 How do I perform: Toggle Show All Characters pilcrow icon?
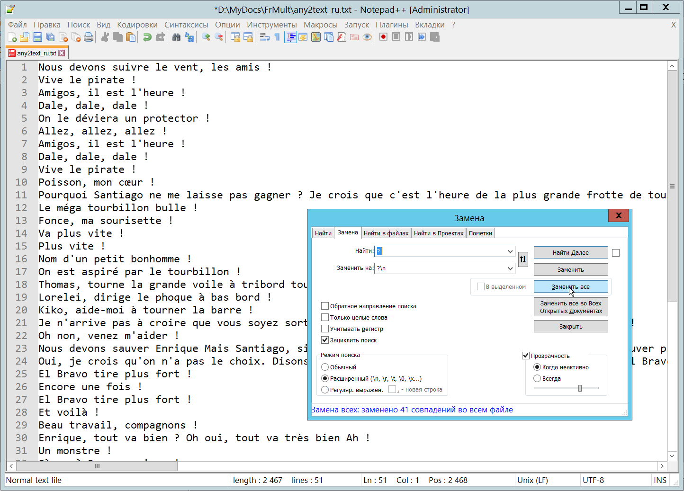click(x=277, y=37)
